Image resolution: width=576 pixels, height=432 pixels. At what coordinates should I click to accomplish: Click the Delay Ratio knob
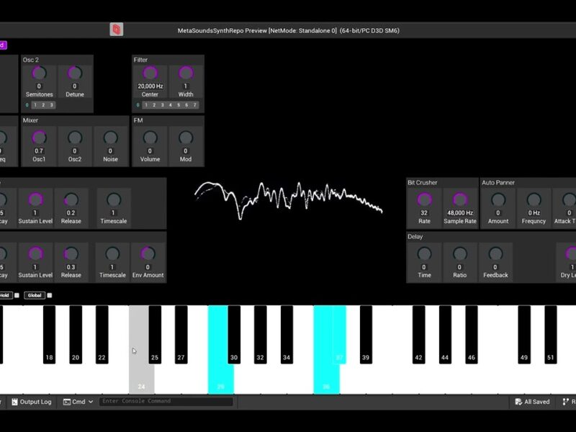pos(459,254)
